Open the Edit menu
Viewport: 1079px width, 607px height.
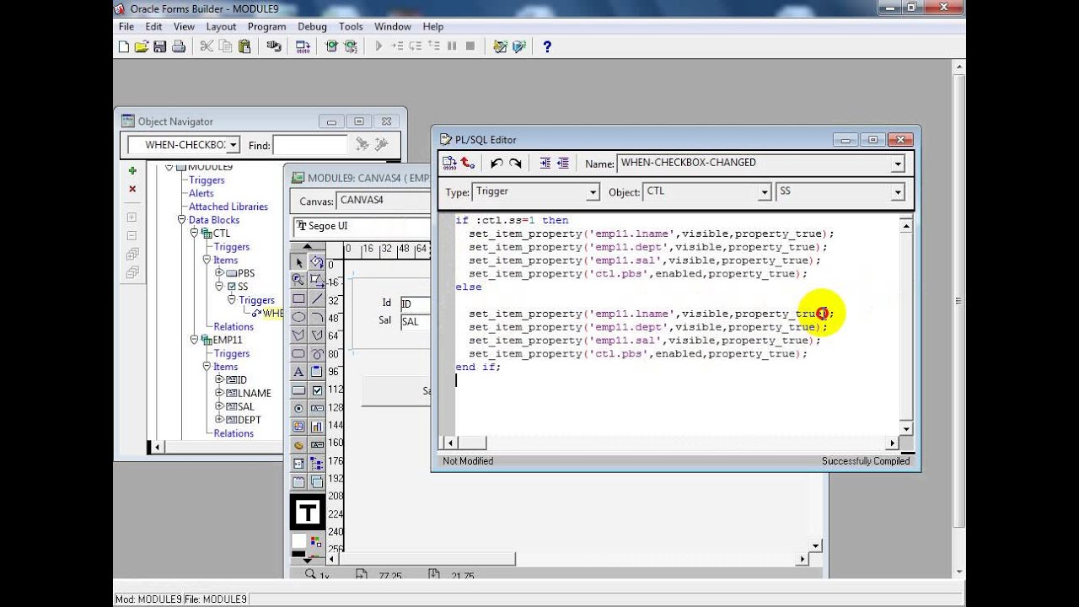153,26
